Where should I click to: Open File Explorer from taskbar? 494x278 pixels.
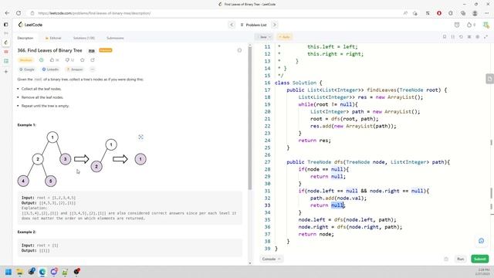19,272
